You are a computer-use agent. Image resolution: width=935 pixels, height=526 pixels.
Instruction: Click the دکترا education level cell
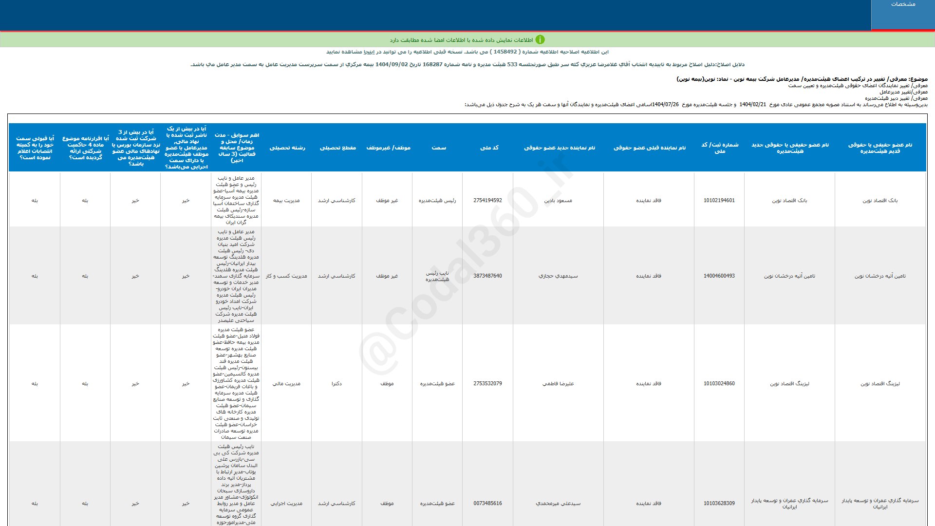tap(337, 383)
